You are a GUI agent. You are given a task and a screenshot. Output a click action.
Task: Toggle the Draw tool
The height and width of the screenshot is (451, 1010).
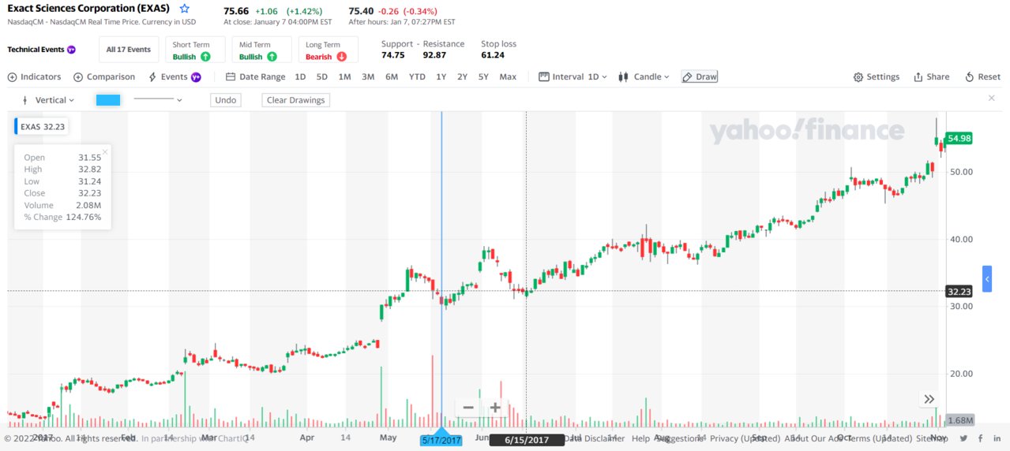(x=700, y=76)
